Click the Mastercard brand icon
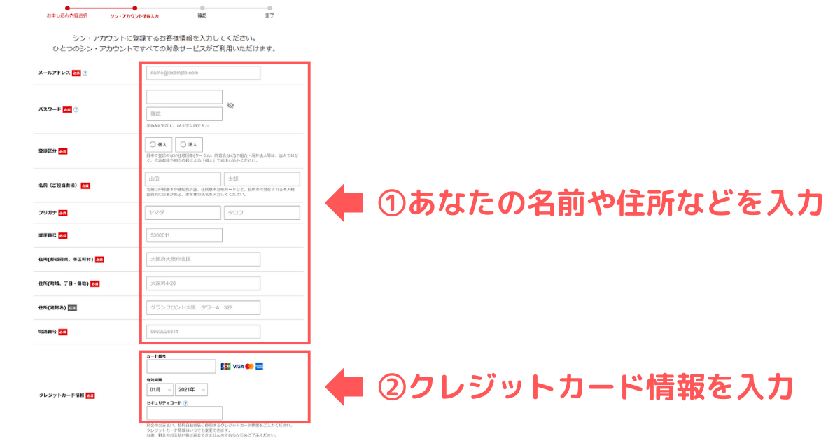This screenshot has height=441, width=840. pyautogui.click(x=249, y=365)
